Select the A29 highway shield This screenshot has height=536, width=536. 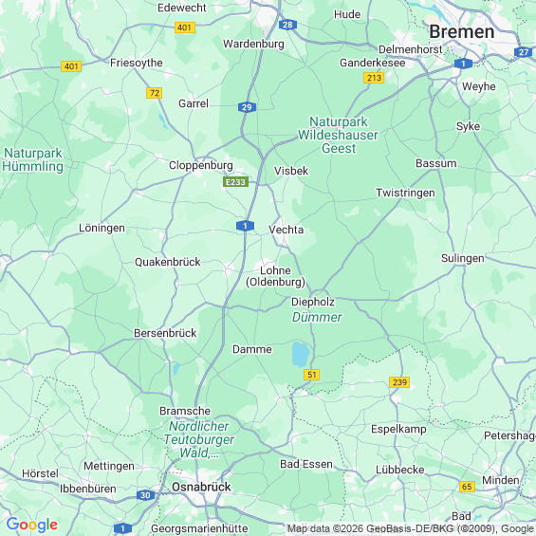coord(247,107)
